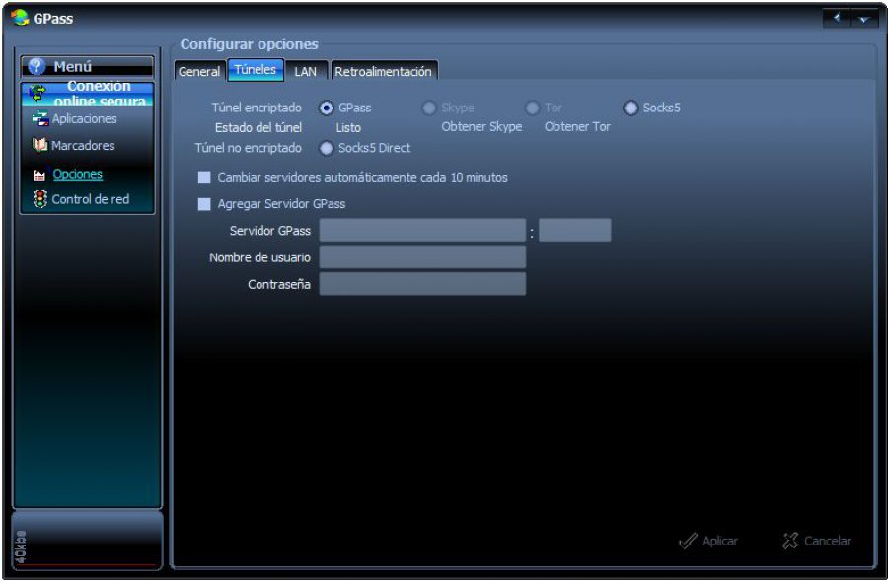888x581 pixels.
Task: Click the Aplicar button
Action: (708, 541)
